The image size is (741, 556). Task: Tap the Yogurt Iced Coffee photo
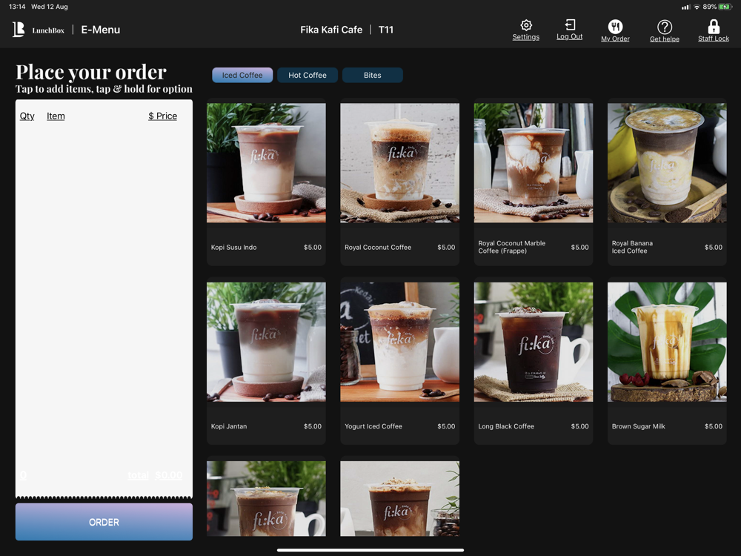tap(400, 342)
